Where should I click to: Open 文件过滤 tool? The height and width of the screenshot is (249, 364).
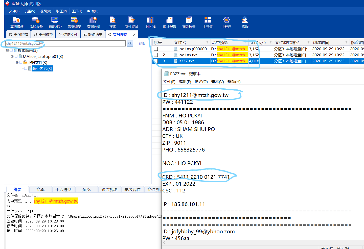132,22
